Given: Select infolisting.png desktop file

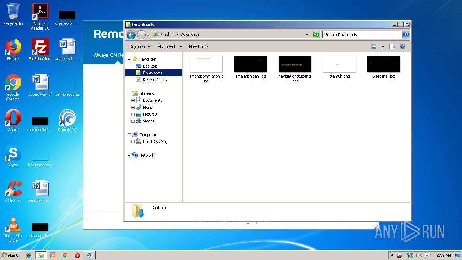Looking at the screenshot, I should click(40, 159).
